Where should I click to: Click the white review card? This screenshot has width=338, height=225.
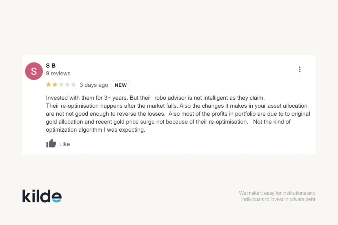coord(169,105)
